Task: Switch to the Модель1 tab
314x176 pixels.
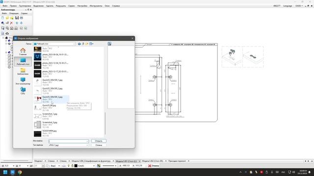Action: (x=38, y=161)
